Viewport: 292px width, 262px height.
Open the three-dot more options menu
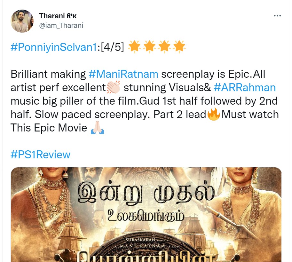[277, 16]
